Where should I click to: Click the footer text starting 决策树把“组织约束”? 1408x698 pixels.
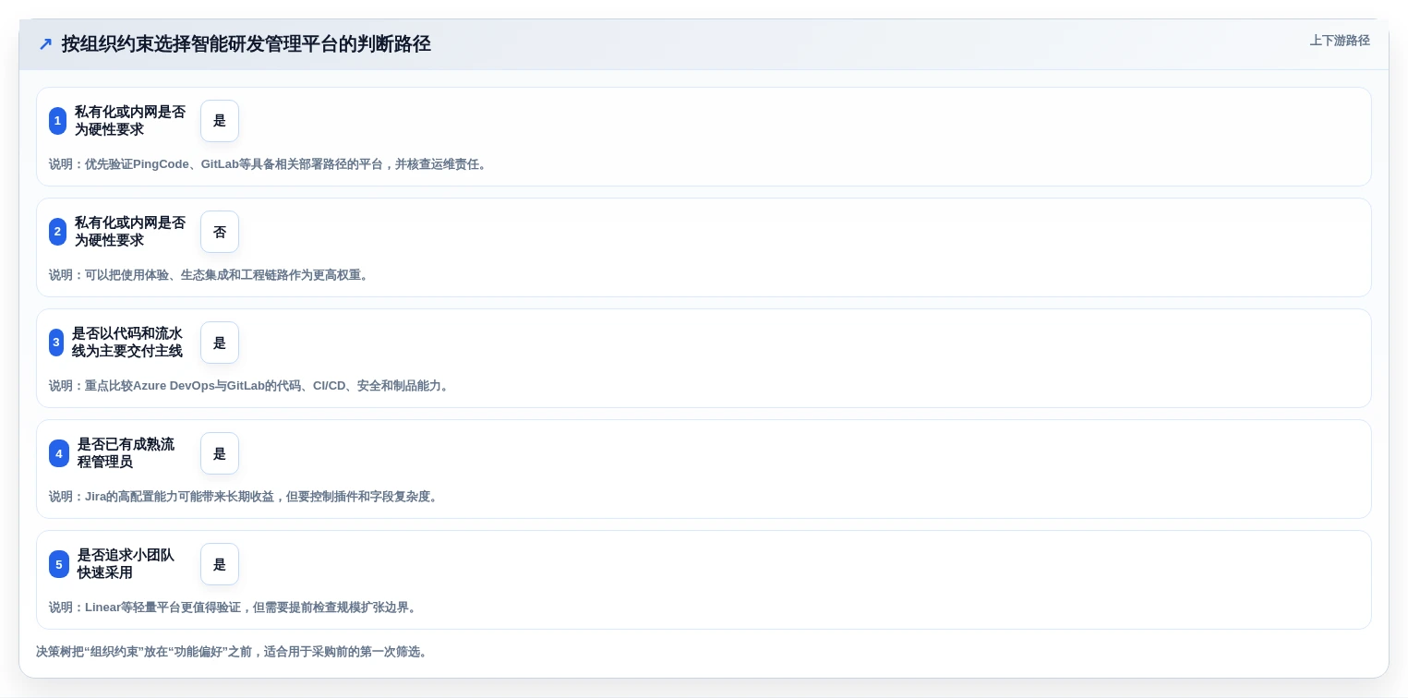233,652
